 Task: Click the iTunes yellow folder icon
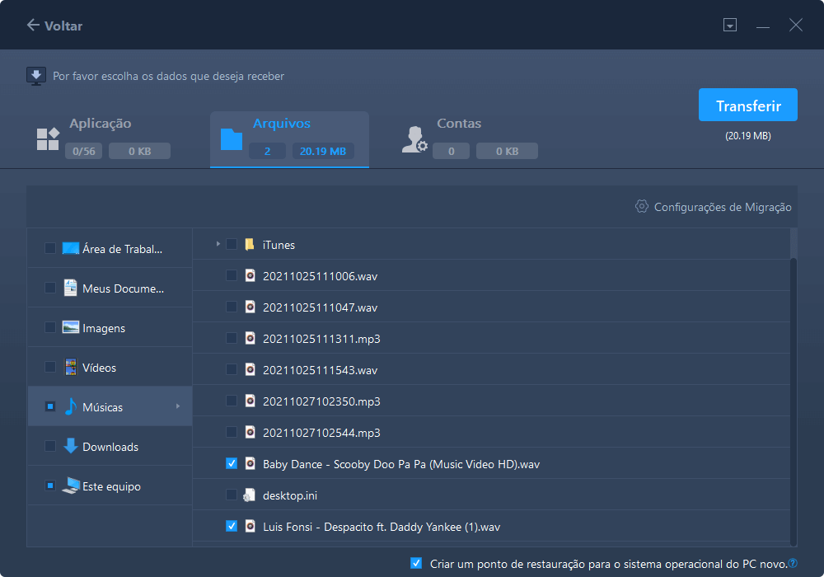[250, 244]
